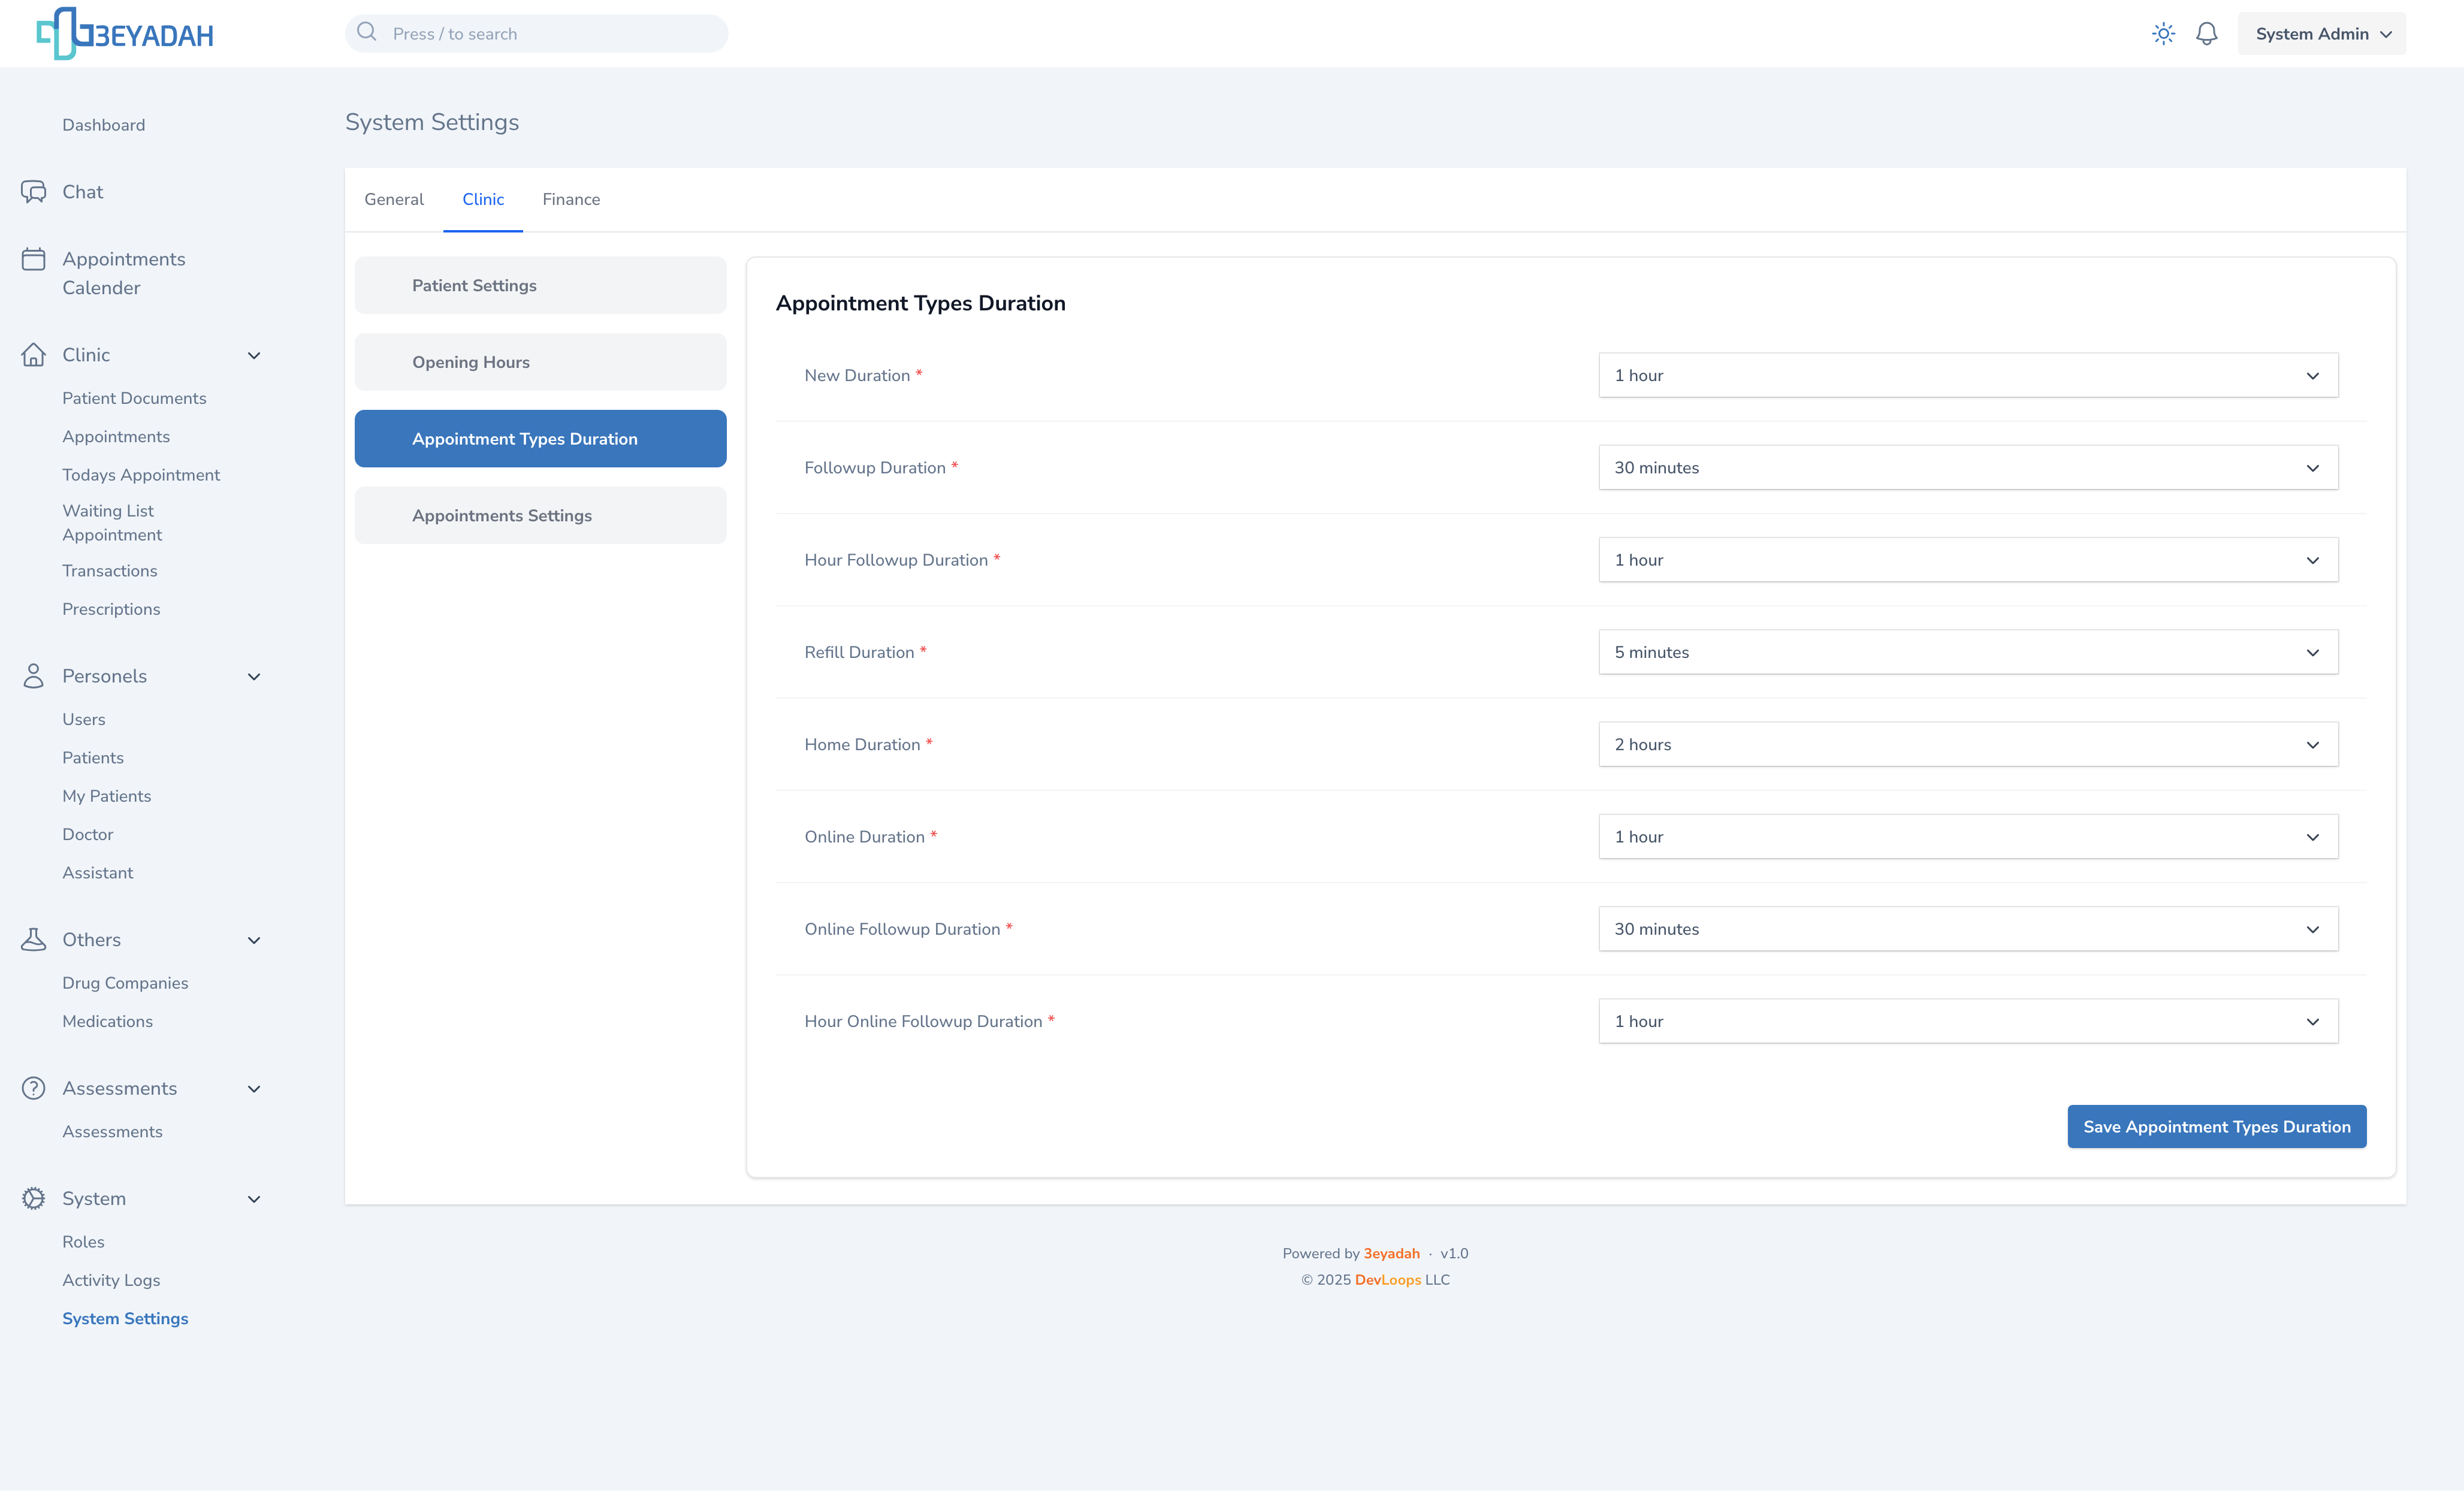Click the 3eyadah logo

(124, 34)
